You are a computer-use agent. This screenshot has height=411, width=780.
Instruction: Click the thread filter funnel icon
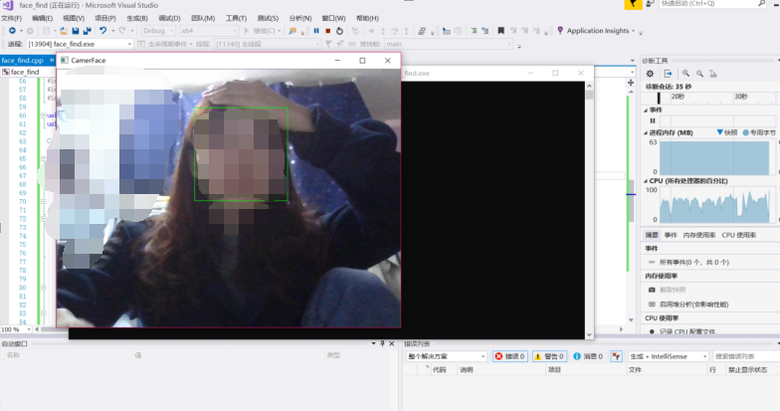coord(328,44)
